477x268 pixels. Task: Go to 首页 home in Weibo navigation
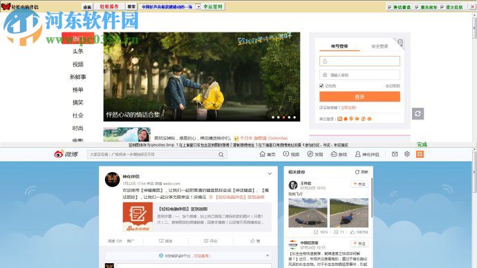(268, 154)
